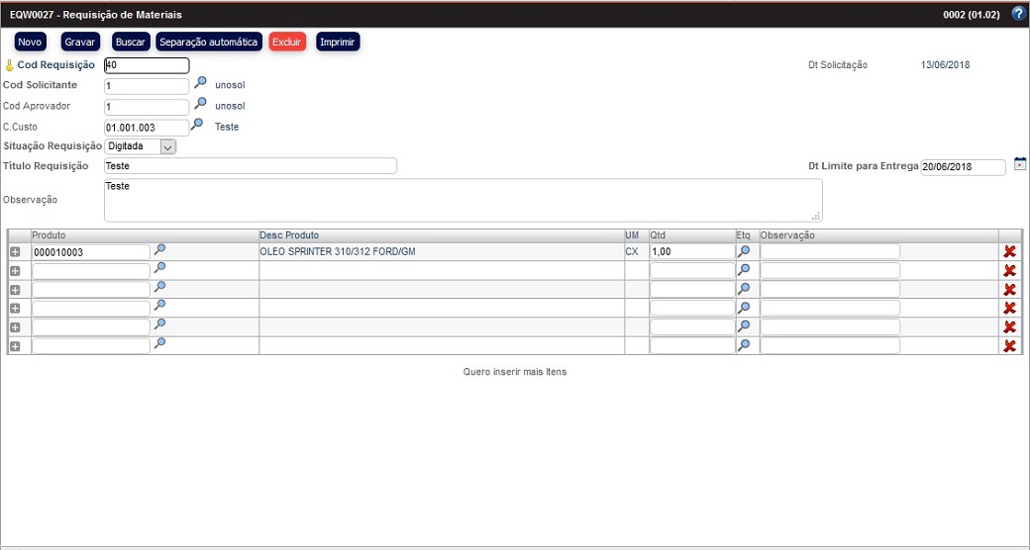Etq search icon in third item row

(744, 289)
